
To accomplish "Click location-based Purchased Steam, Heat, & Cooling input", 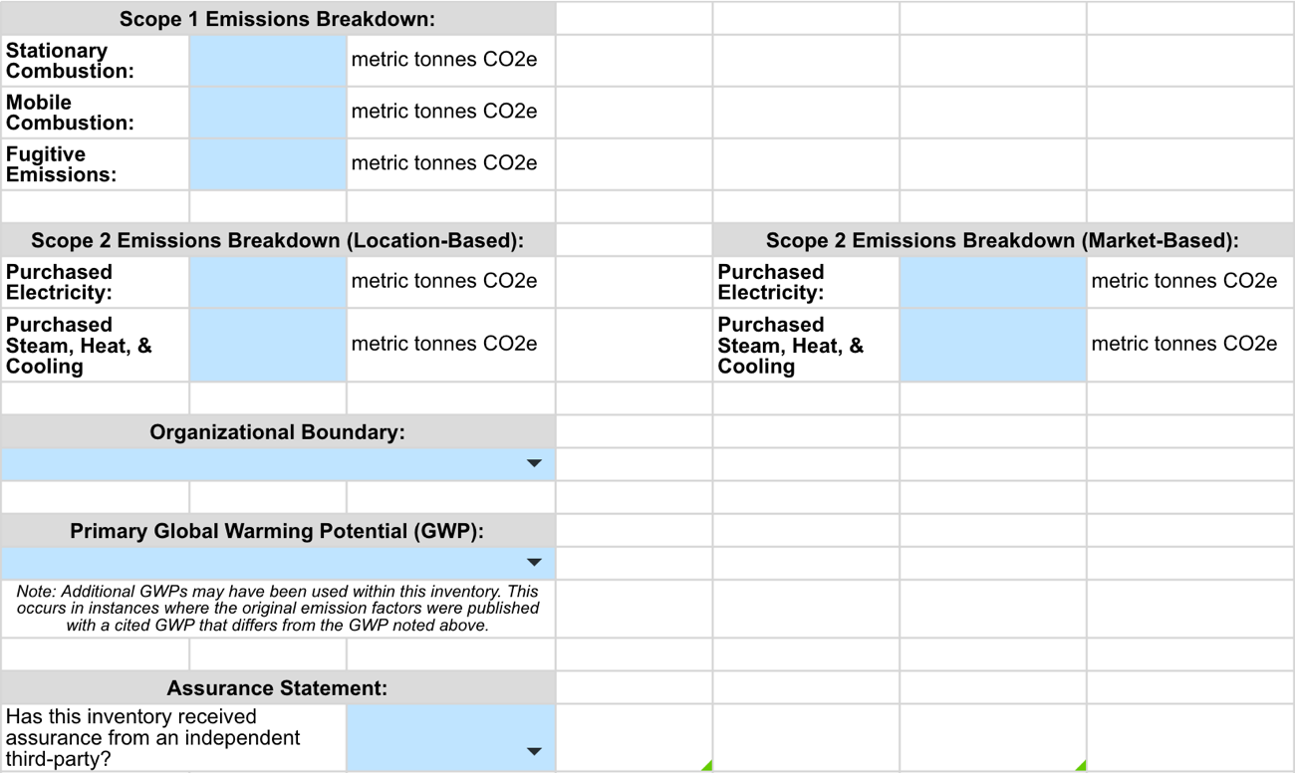I will point(268,345).
